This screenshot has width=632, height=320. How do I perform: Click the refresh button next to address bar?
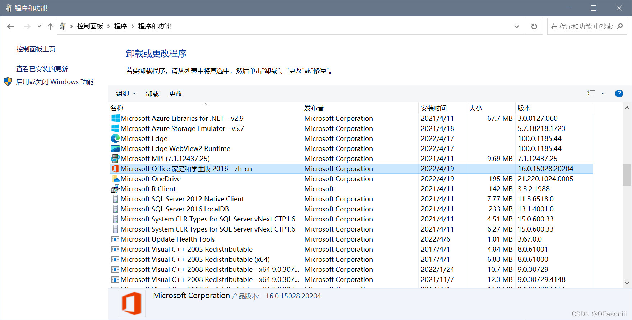[534, 27]
